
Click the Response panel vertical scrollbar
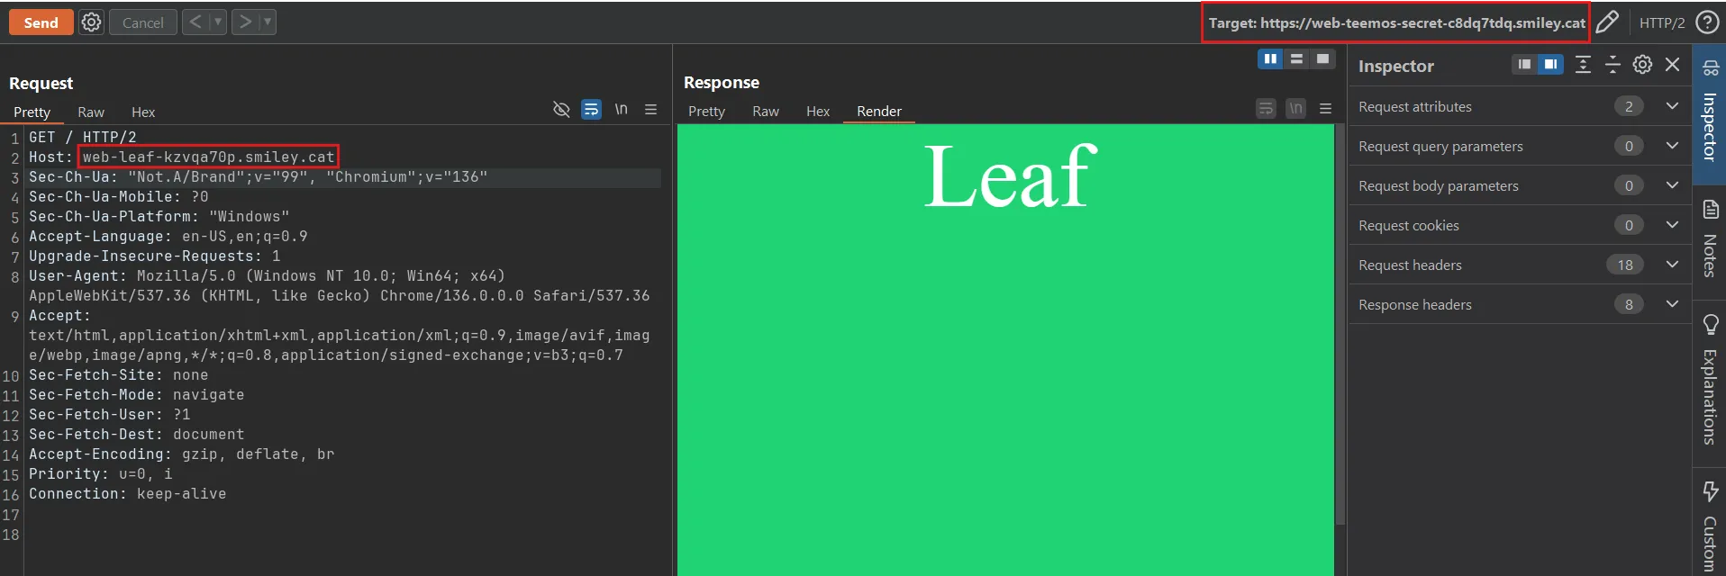click(1340, 324)
